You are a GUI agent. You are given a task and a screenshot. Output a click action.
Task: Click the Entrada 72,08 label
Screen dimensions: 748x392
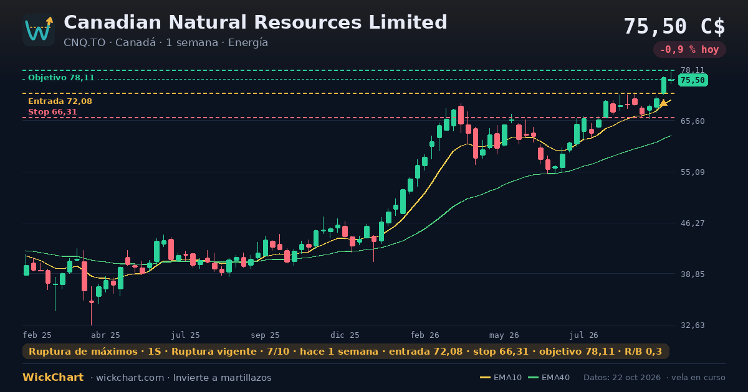(60, 101)
